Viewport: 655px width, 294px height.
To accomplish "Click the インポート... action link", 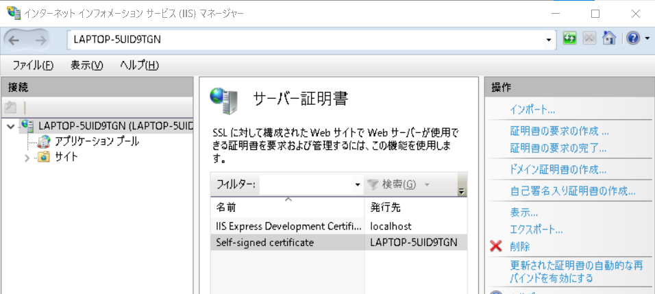I will point(532,110).
